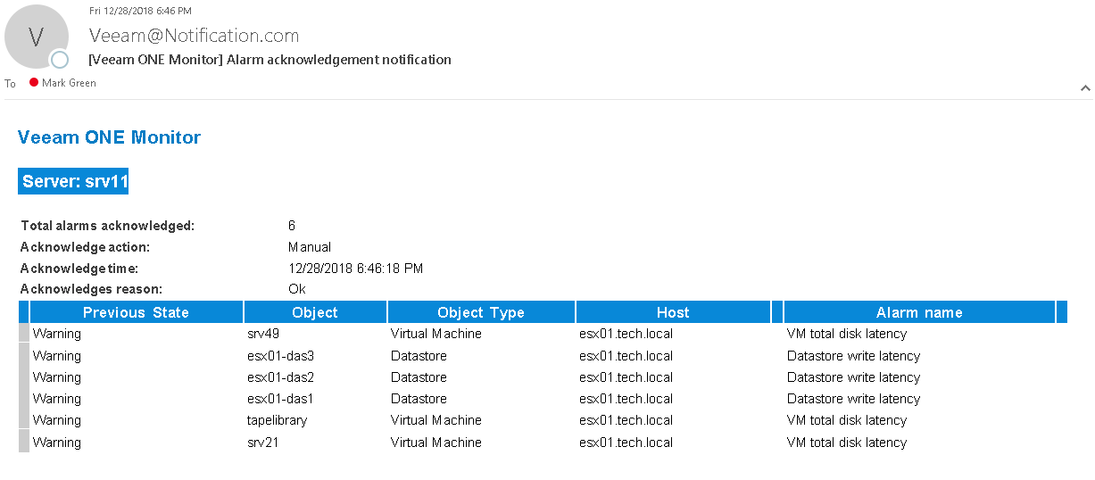
Task: Click Datastore type in esx01-das3 row
Action: click(x=419, y=356)
